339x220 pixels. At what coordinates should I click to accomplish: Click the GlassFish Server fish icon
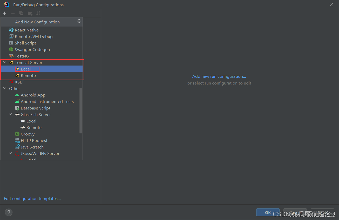(17, 114)
